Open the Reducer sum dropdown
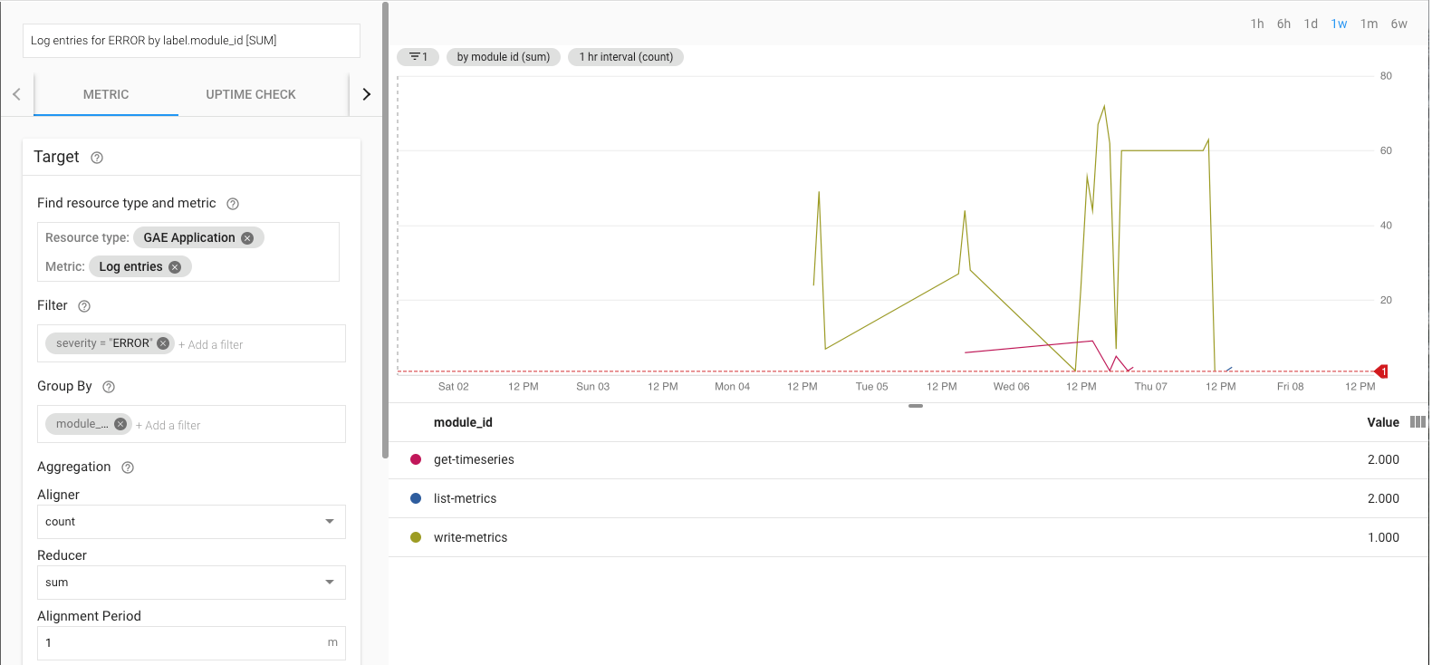The image size is (1432, 665). (191, 583)
